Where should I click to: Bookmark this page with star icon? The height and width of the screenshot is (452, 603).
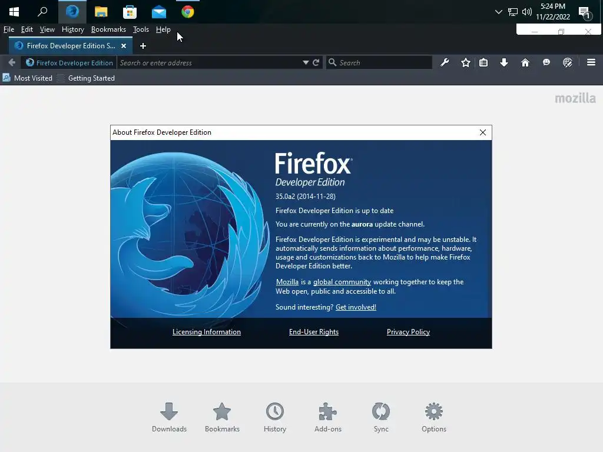(465, 62)
